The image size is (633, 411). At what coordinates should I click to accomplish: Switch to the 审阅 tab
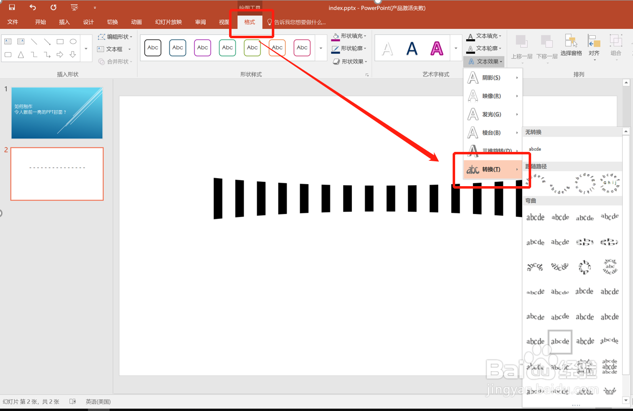(200, 22)
